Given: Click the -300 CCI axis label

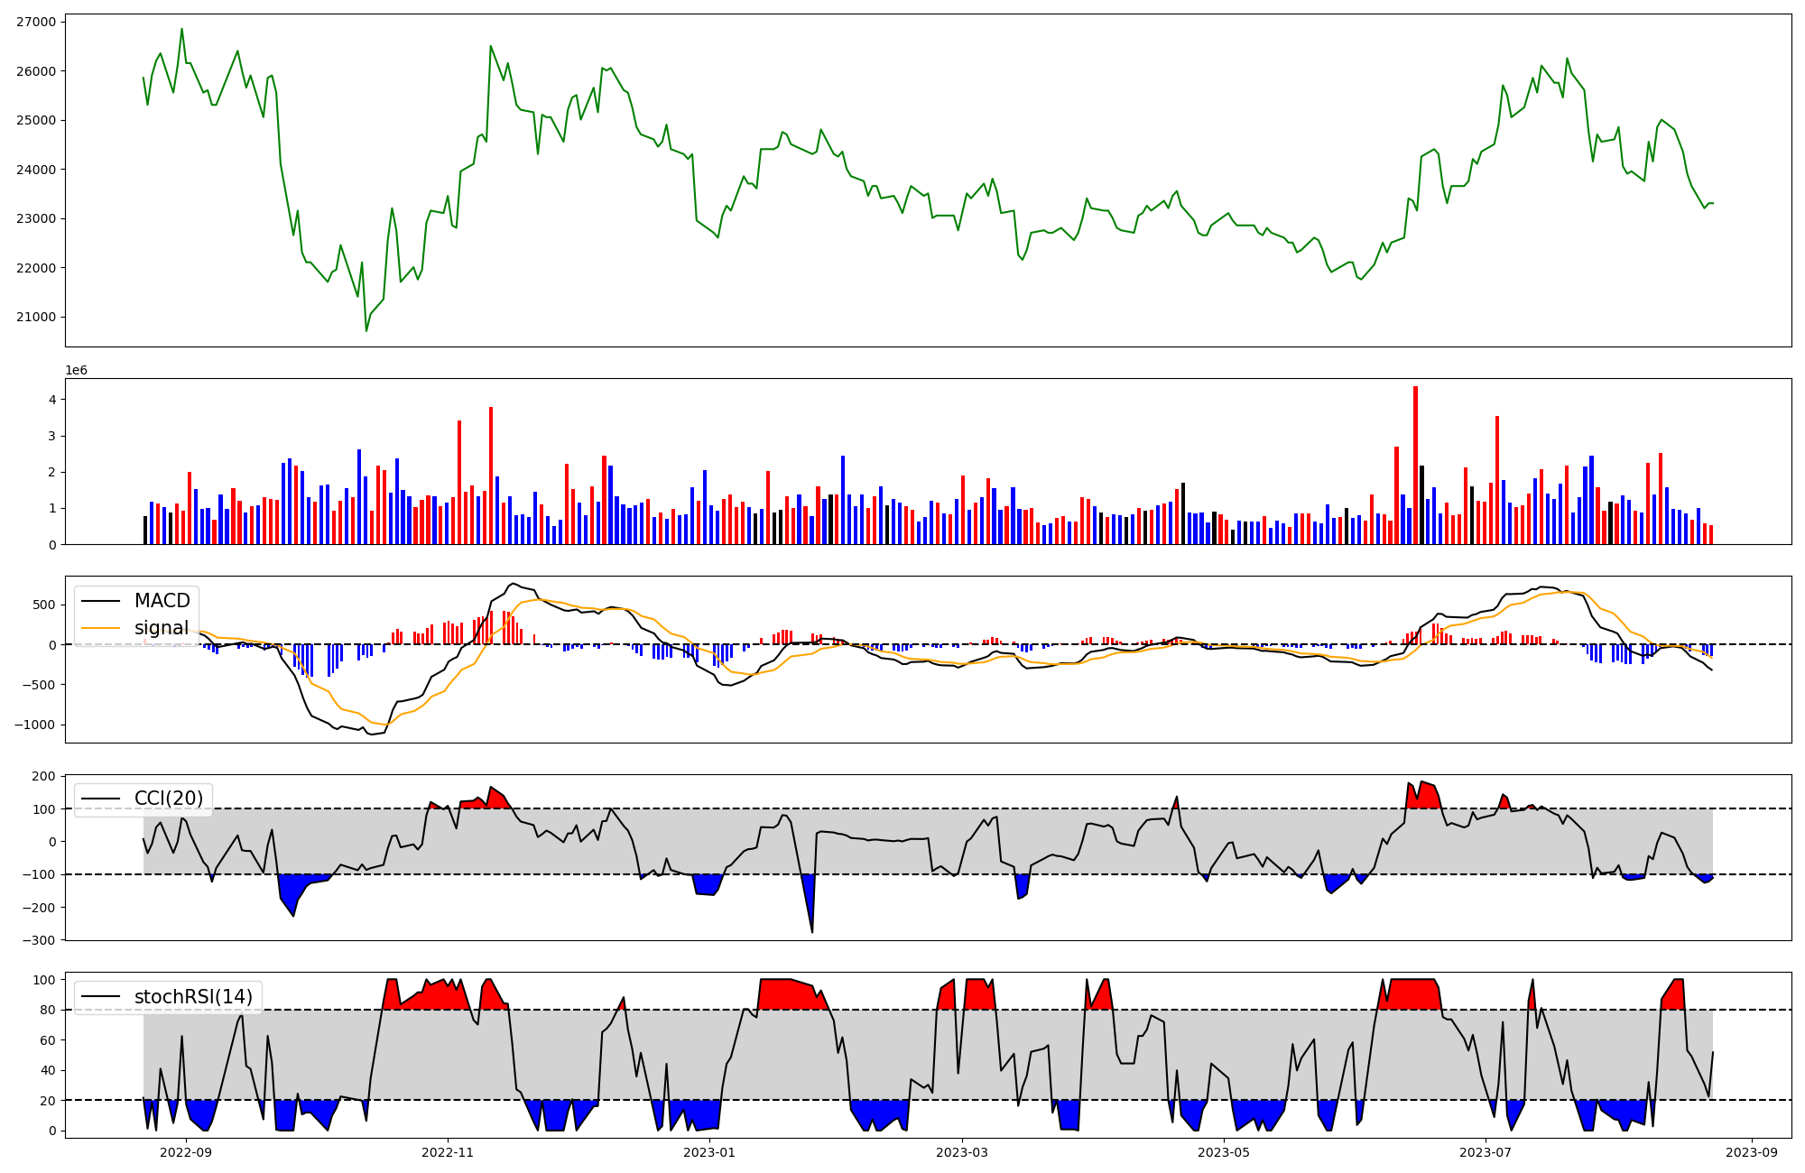Looking at the screenshot, I should [38, 940].
